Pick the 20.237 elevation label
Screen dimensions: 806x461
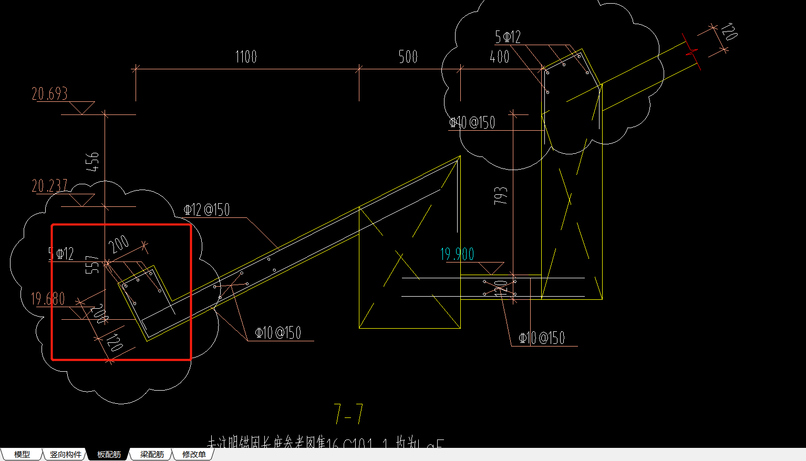click(x=50, y=186)
